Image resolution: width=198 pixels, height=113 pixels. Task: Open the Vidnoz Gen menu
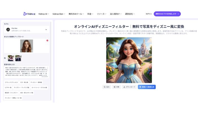pos(59,14)
